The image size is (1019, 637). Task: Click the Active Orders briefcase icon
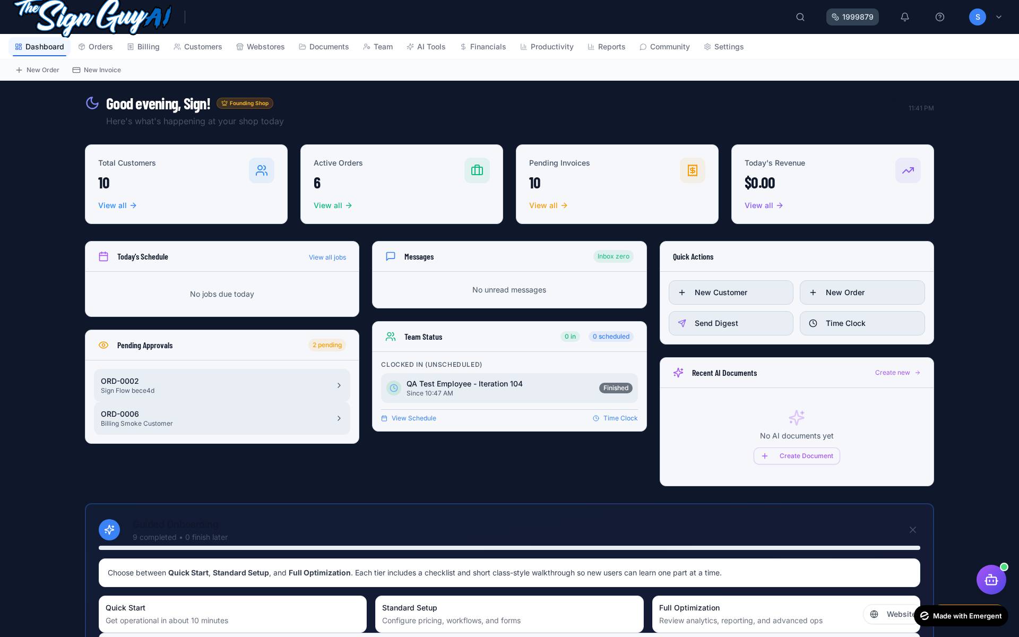click(477, 170)
